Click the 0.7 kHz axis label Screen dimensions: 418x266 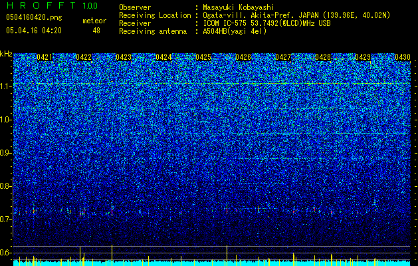click(5, 219)
